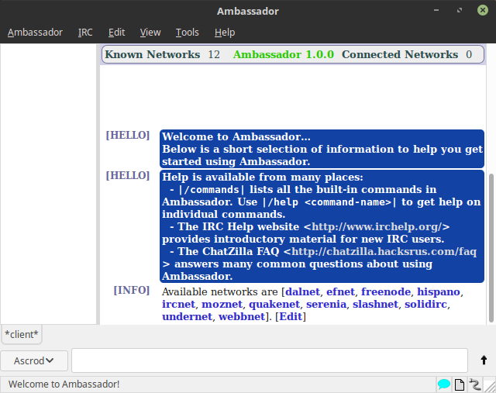Click the ircnet network link

(178, 304)
